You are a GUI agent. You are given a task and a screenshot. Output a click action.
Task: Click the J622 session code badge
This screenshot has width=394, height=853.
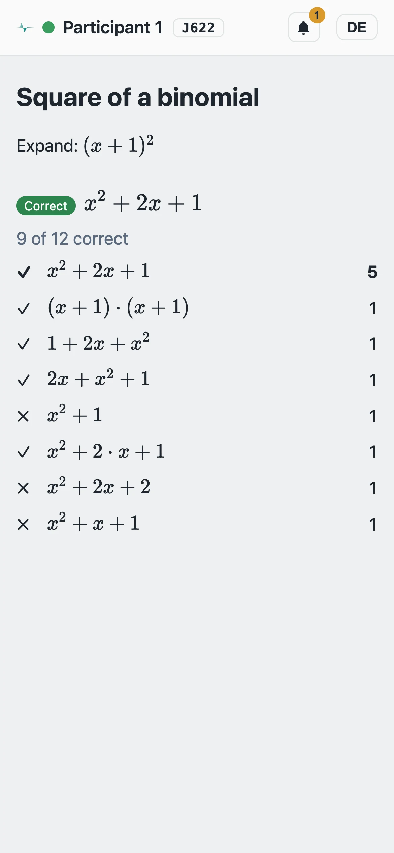tap(198, 28)
